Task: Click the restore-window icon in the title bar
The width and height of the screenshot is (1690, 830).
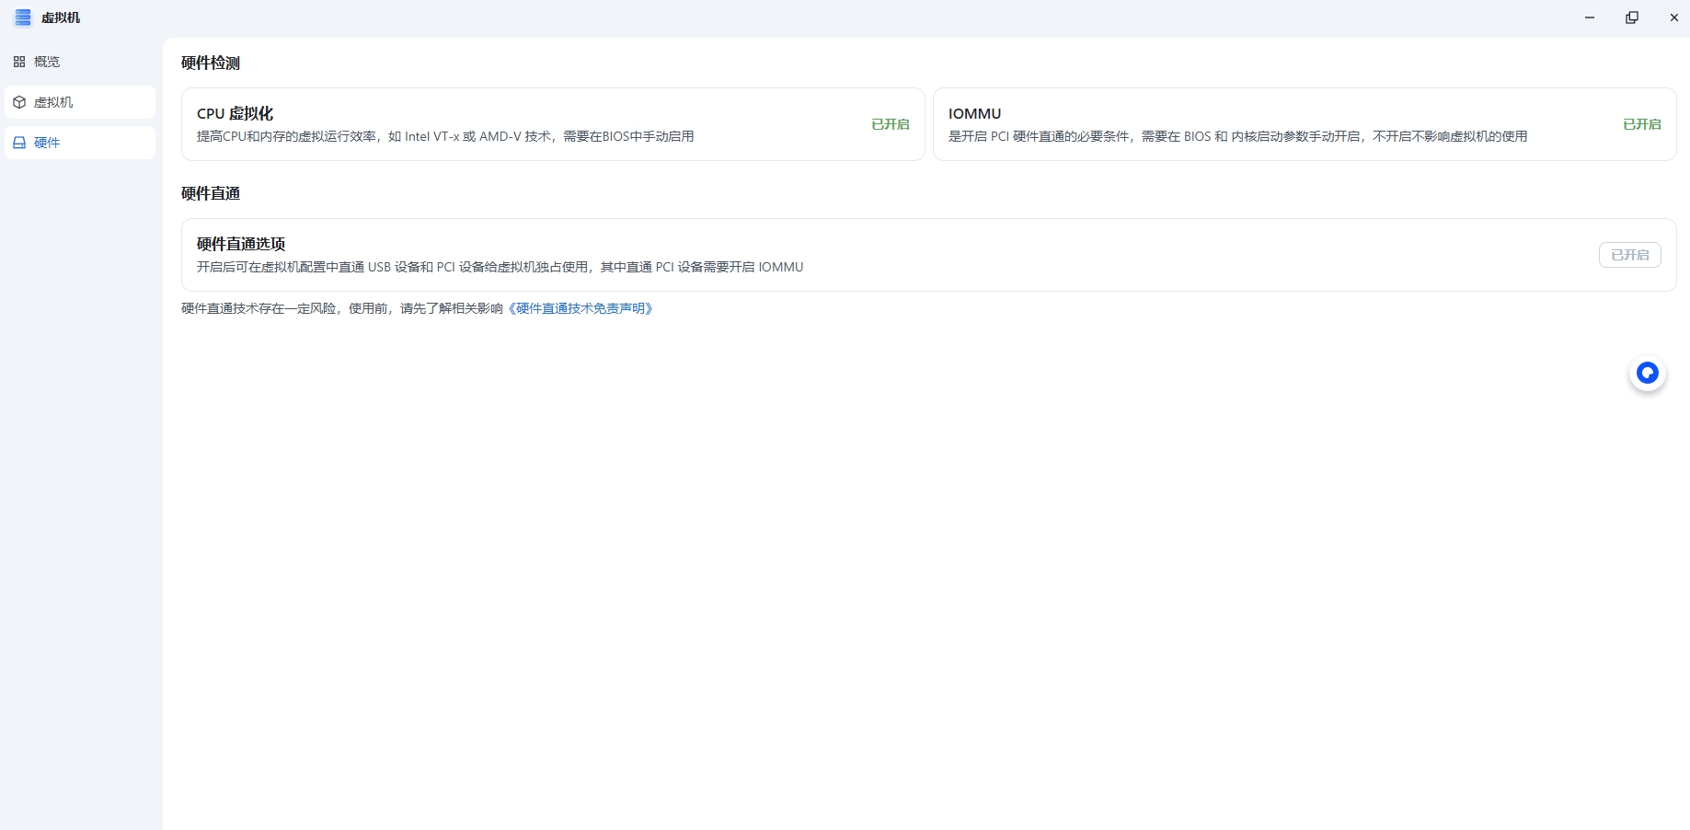Action: [x=1631, y=17]
